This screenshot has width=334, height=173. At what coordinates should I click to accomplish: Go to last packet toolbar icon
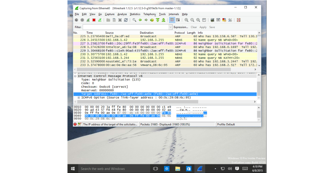(x=164, y=20)
